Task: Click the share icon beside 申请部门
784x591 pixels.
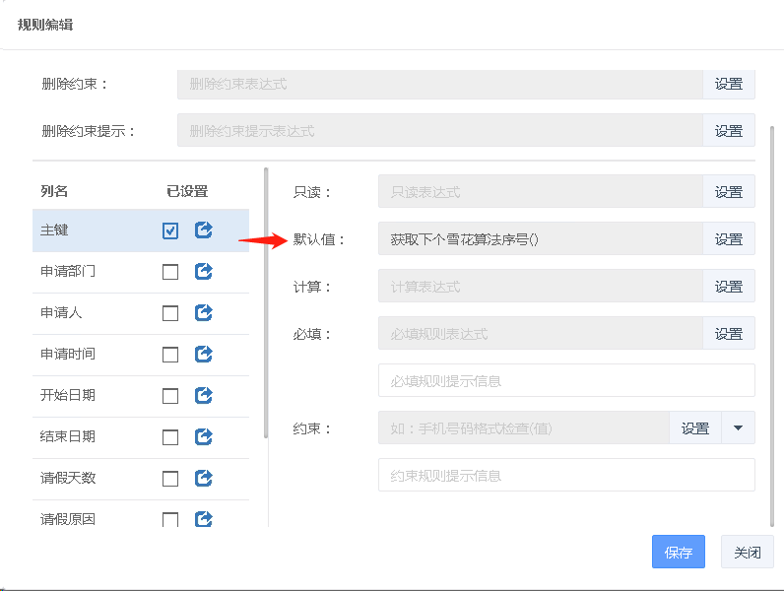Action: pos(204,272)
